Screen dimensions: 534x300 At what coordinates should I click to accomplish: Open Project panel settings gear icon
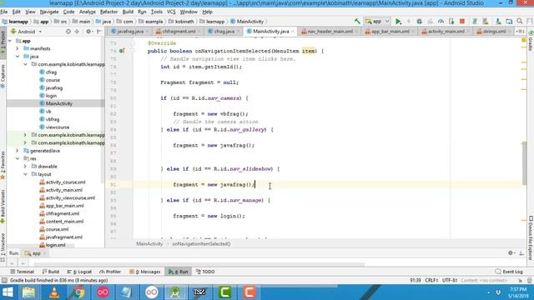(x=88, y=32)
